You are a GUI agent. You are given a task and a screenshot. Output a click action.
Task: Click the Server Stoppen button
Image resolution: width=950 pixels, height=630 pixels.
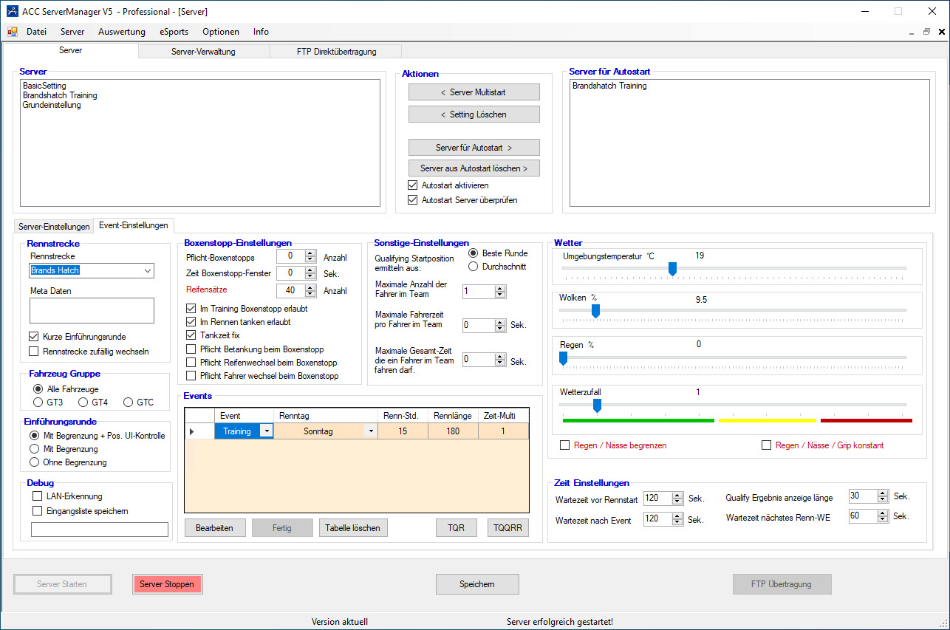tap(167, 584)
